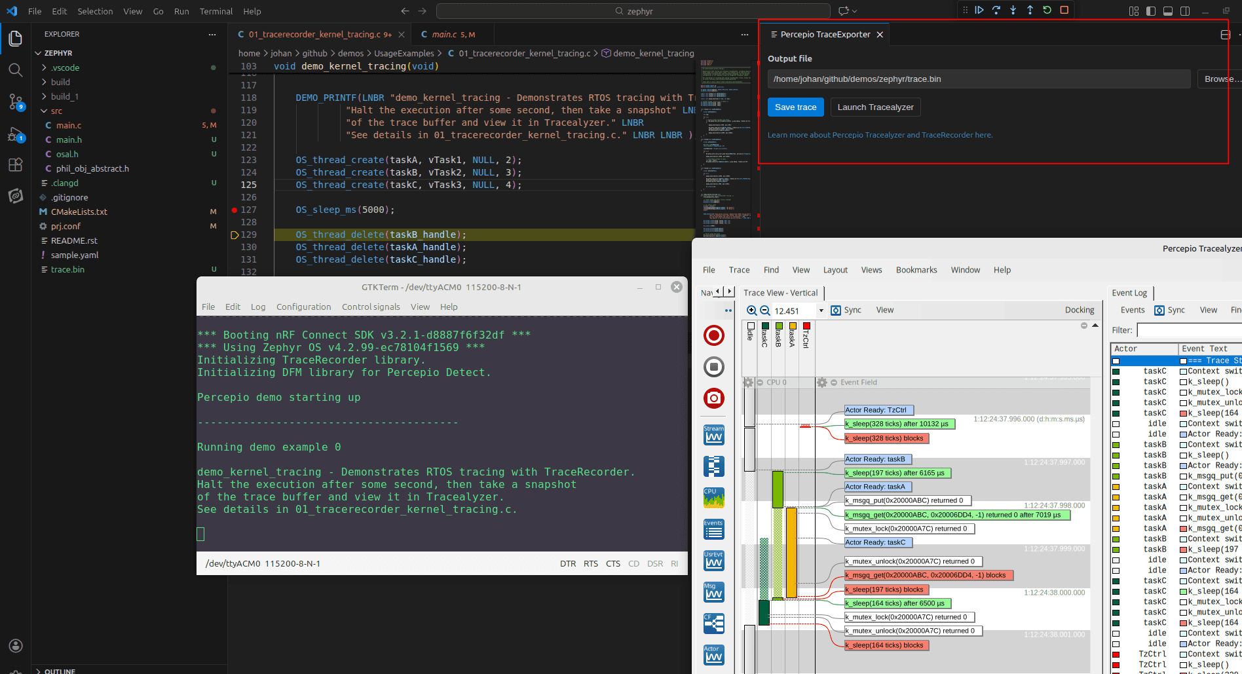
Task: Select the UsrEvt signal plot view
Action: [x=714, y=560]
